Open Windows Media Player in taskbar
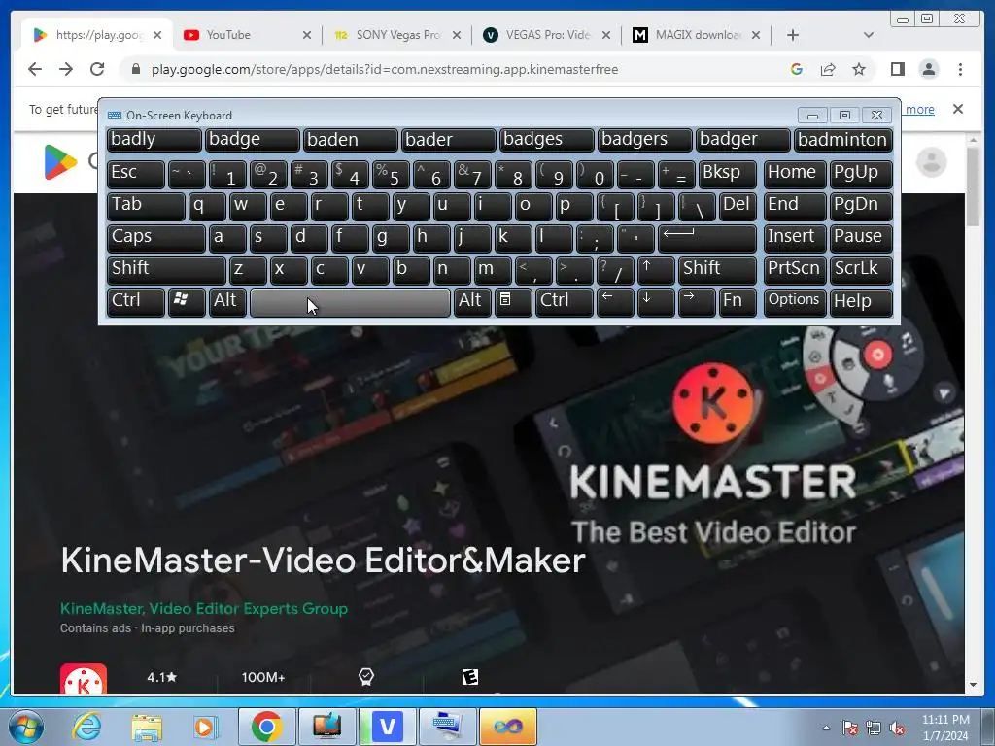The image size is (995, 746). pos(205,727)
